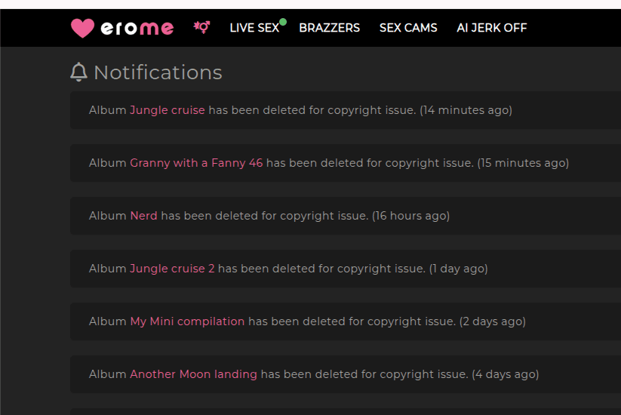Select SEX CAMS in the navigation bar

408,28
